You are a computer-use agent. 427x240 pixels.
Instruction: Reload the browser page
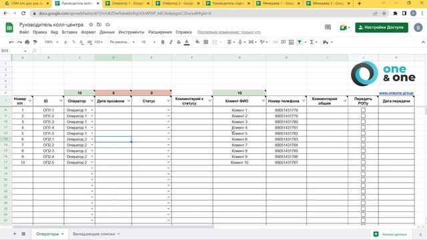pyautogui.click(x=23, y=13)
